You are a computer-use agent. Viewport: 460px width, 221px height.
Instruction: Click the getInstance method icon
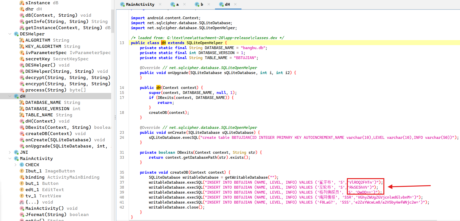22,28
